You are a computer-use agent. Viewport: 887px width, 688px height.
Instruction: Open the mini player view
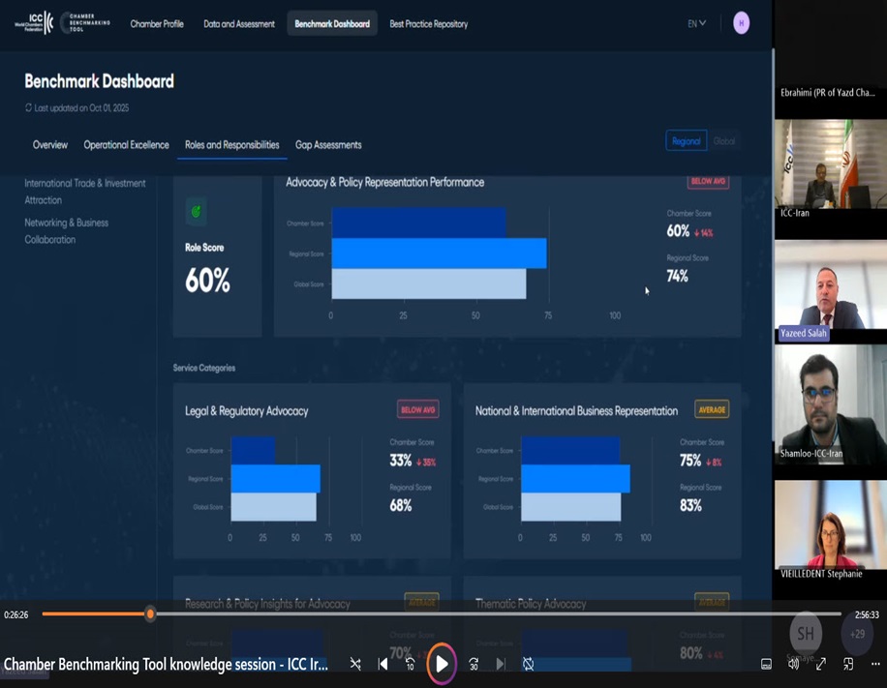tap(765, 664)
